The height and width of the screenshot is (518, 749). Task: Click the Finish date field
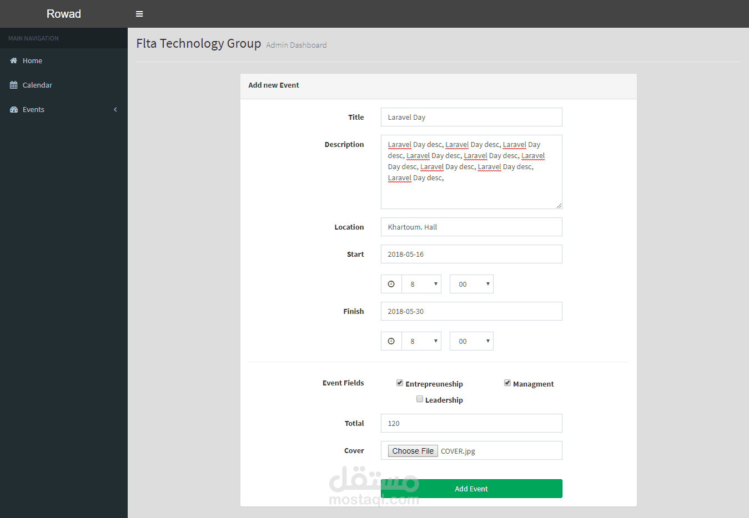471,311
